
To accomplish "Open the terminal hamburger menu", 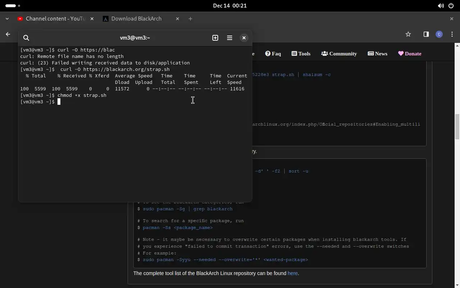I will [x=230, y=38].
